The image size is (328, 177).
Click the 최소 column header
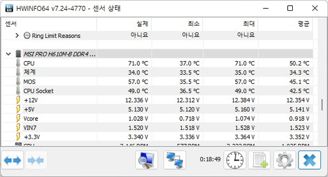tap(177, 24)
